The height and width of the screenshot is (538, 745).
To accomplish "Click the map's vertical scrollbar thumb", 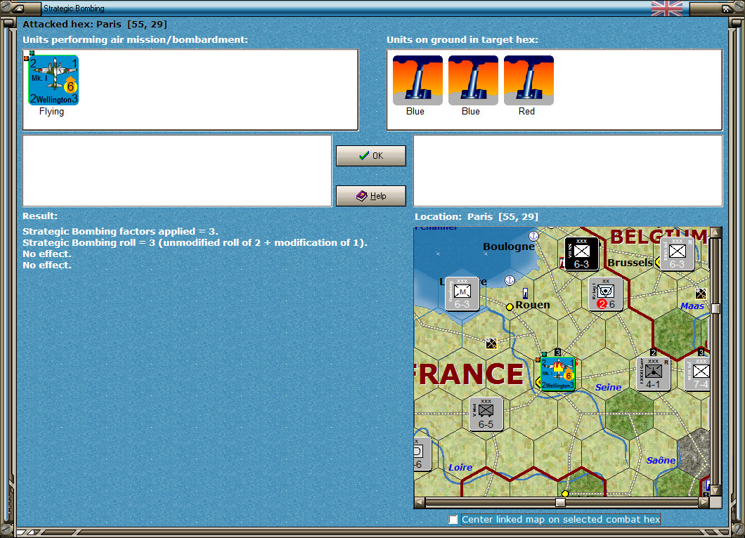I will coord(715,308).
